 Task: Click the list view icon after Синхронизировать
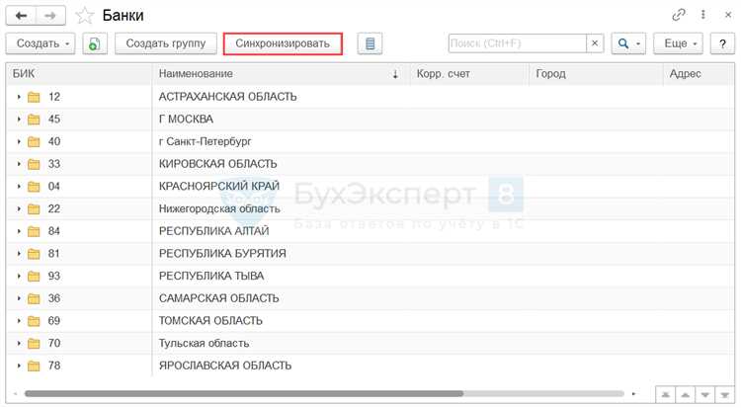[x=370, y=43]
